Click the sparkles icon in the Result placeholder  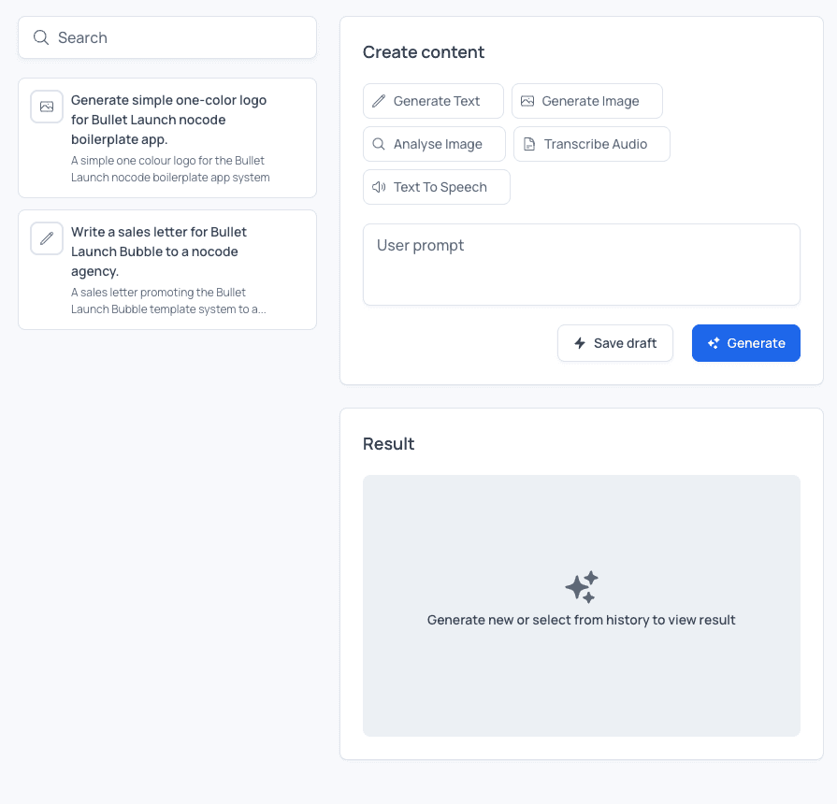click(581, 587)
